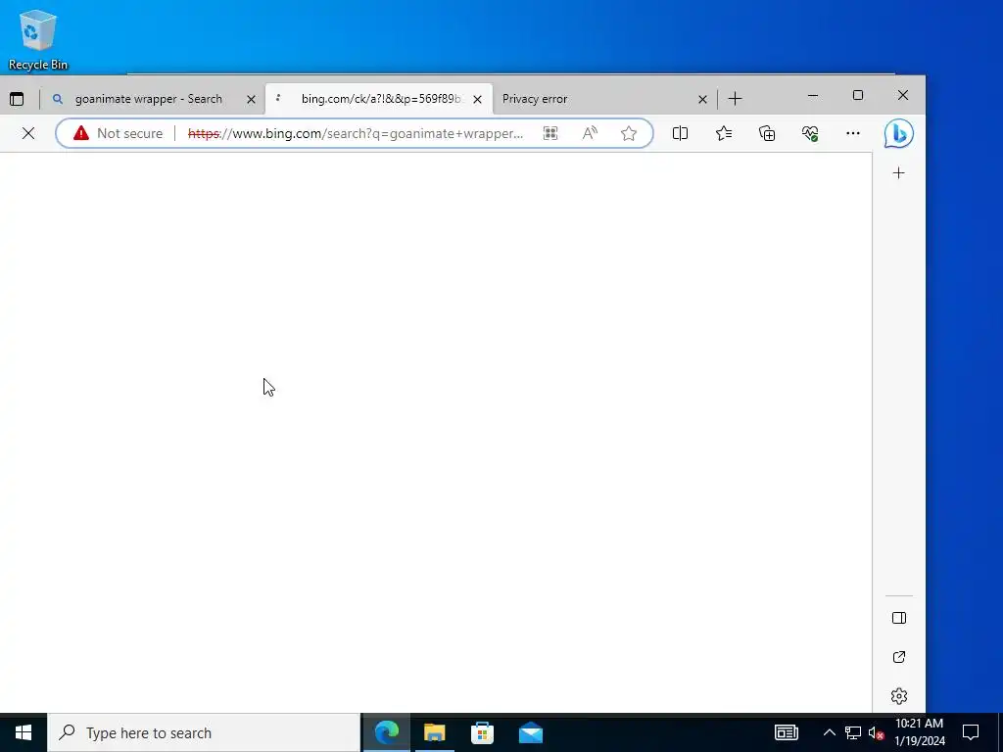This screenshot has width=1003, height=752.
Task: Click the taskbar search box
Action: (x=204, y=732)
